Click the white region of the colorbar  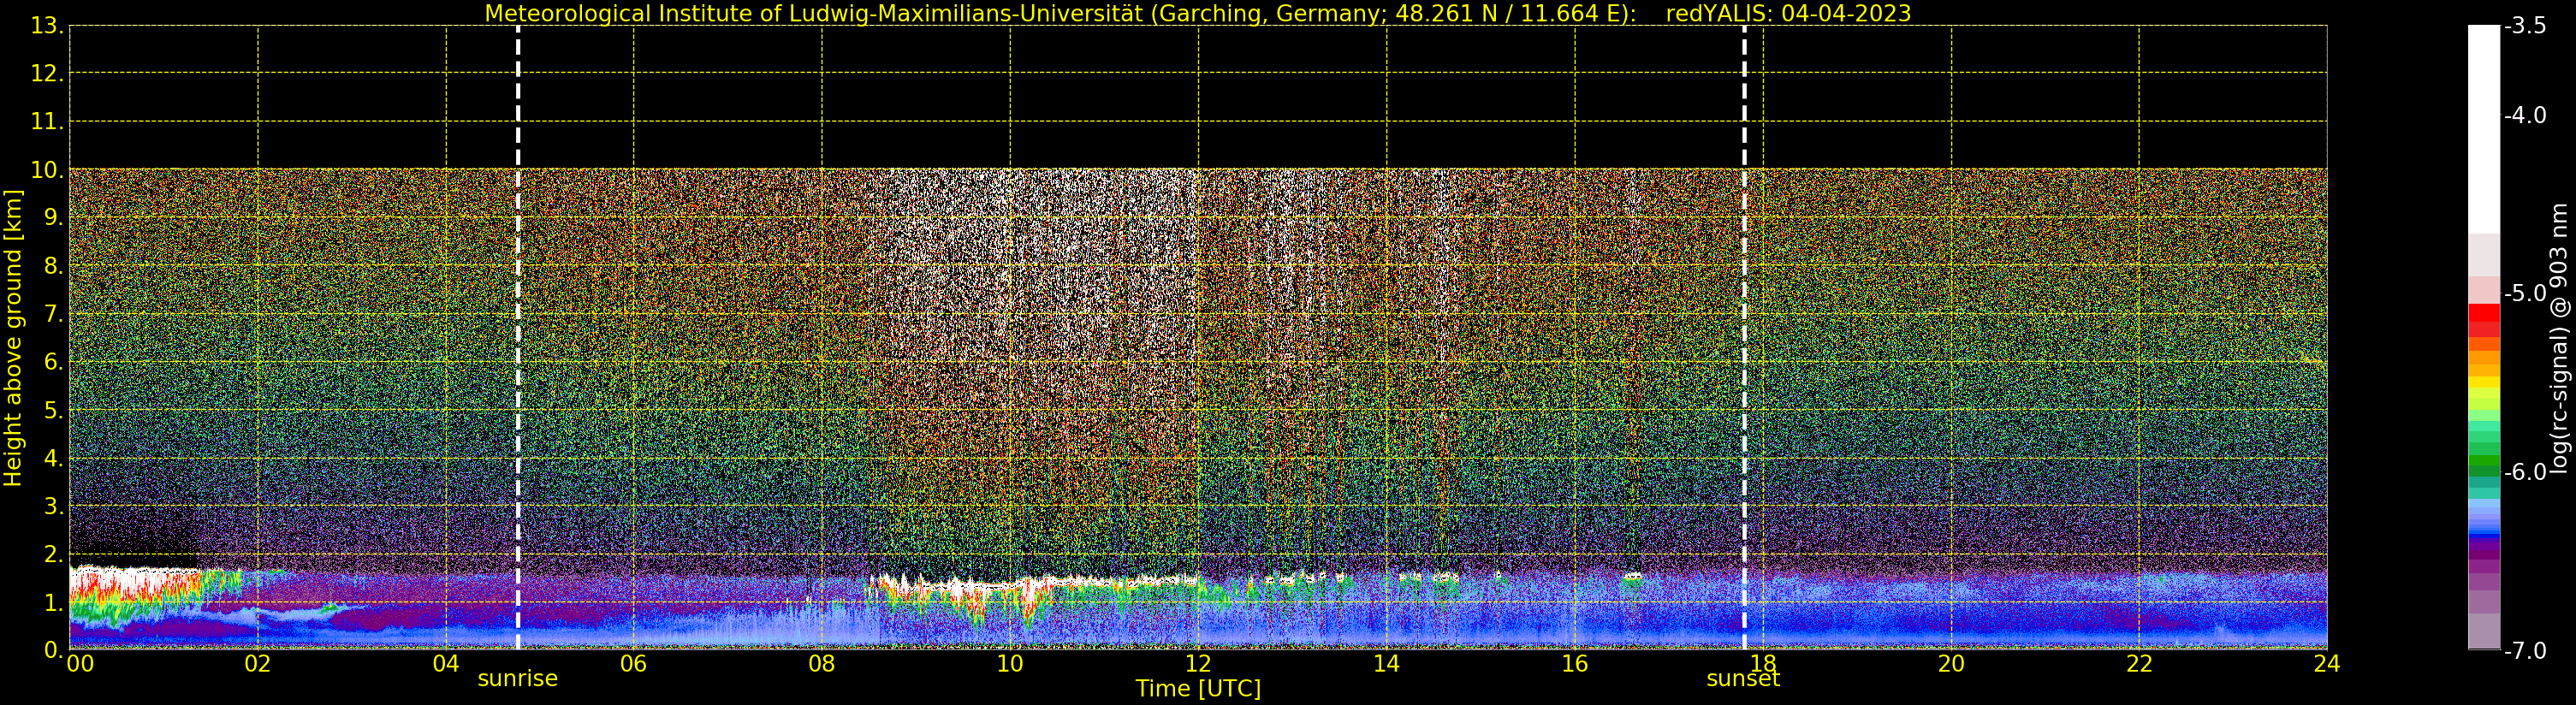(2484, 130)
